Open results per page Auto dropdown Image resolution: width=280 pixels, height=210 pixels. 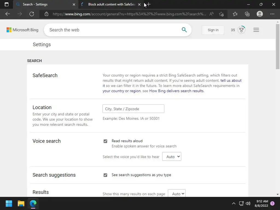(x=177, y=194)
